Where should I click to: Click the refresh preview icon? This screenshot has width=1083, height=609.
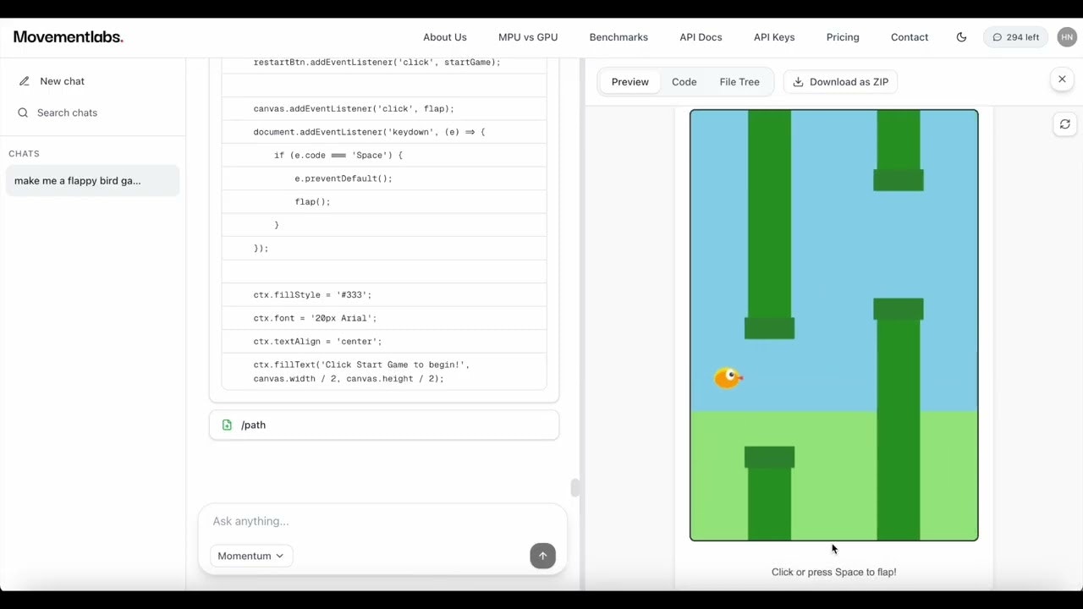pyautogui.click(x=1064, y=124)
